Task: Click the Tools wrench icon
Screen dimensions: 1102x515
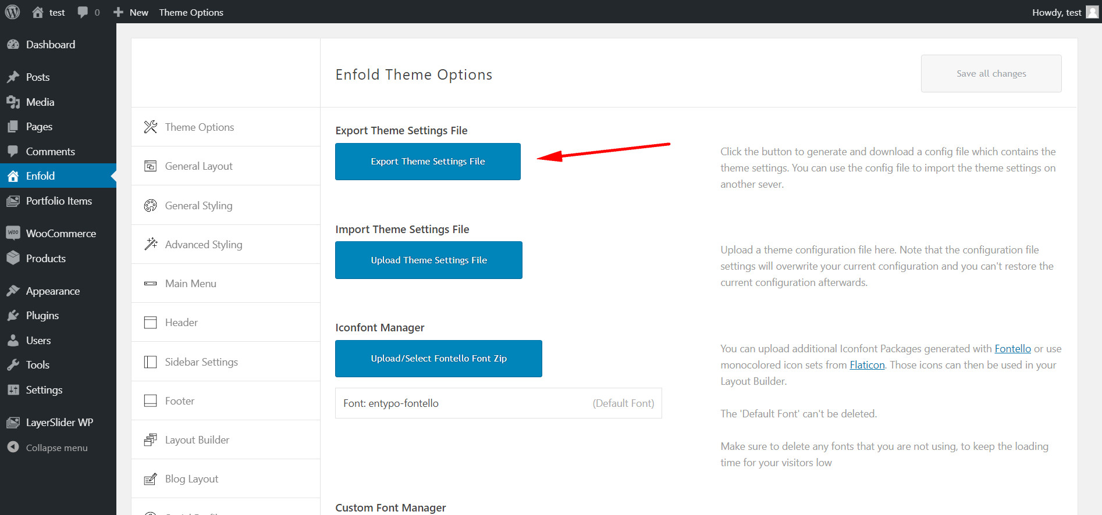Action: (13, 365)
